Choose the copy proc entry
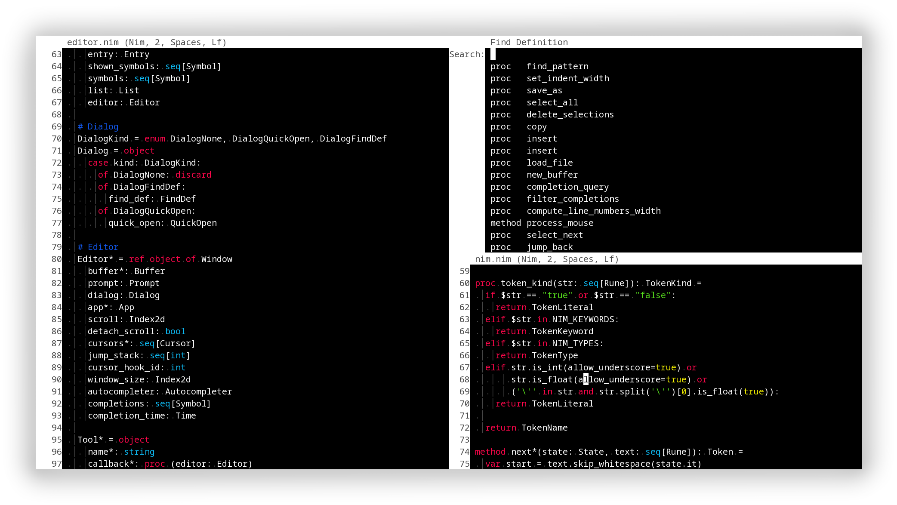 click(x=536, y=126)
